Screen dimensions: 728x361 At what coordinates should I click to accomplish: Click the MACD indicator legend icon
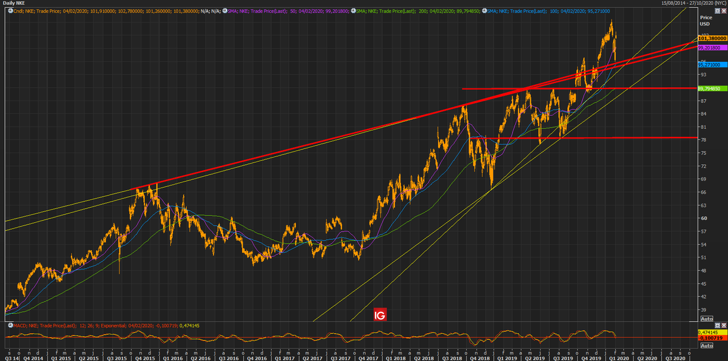tap(10, 325)
